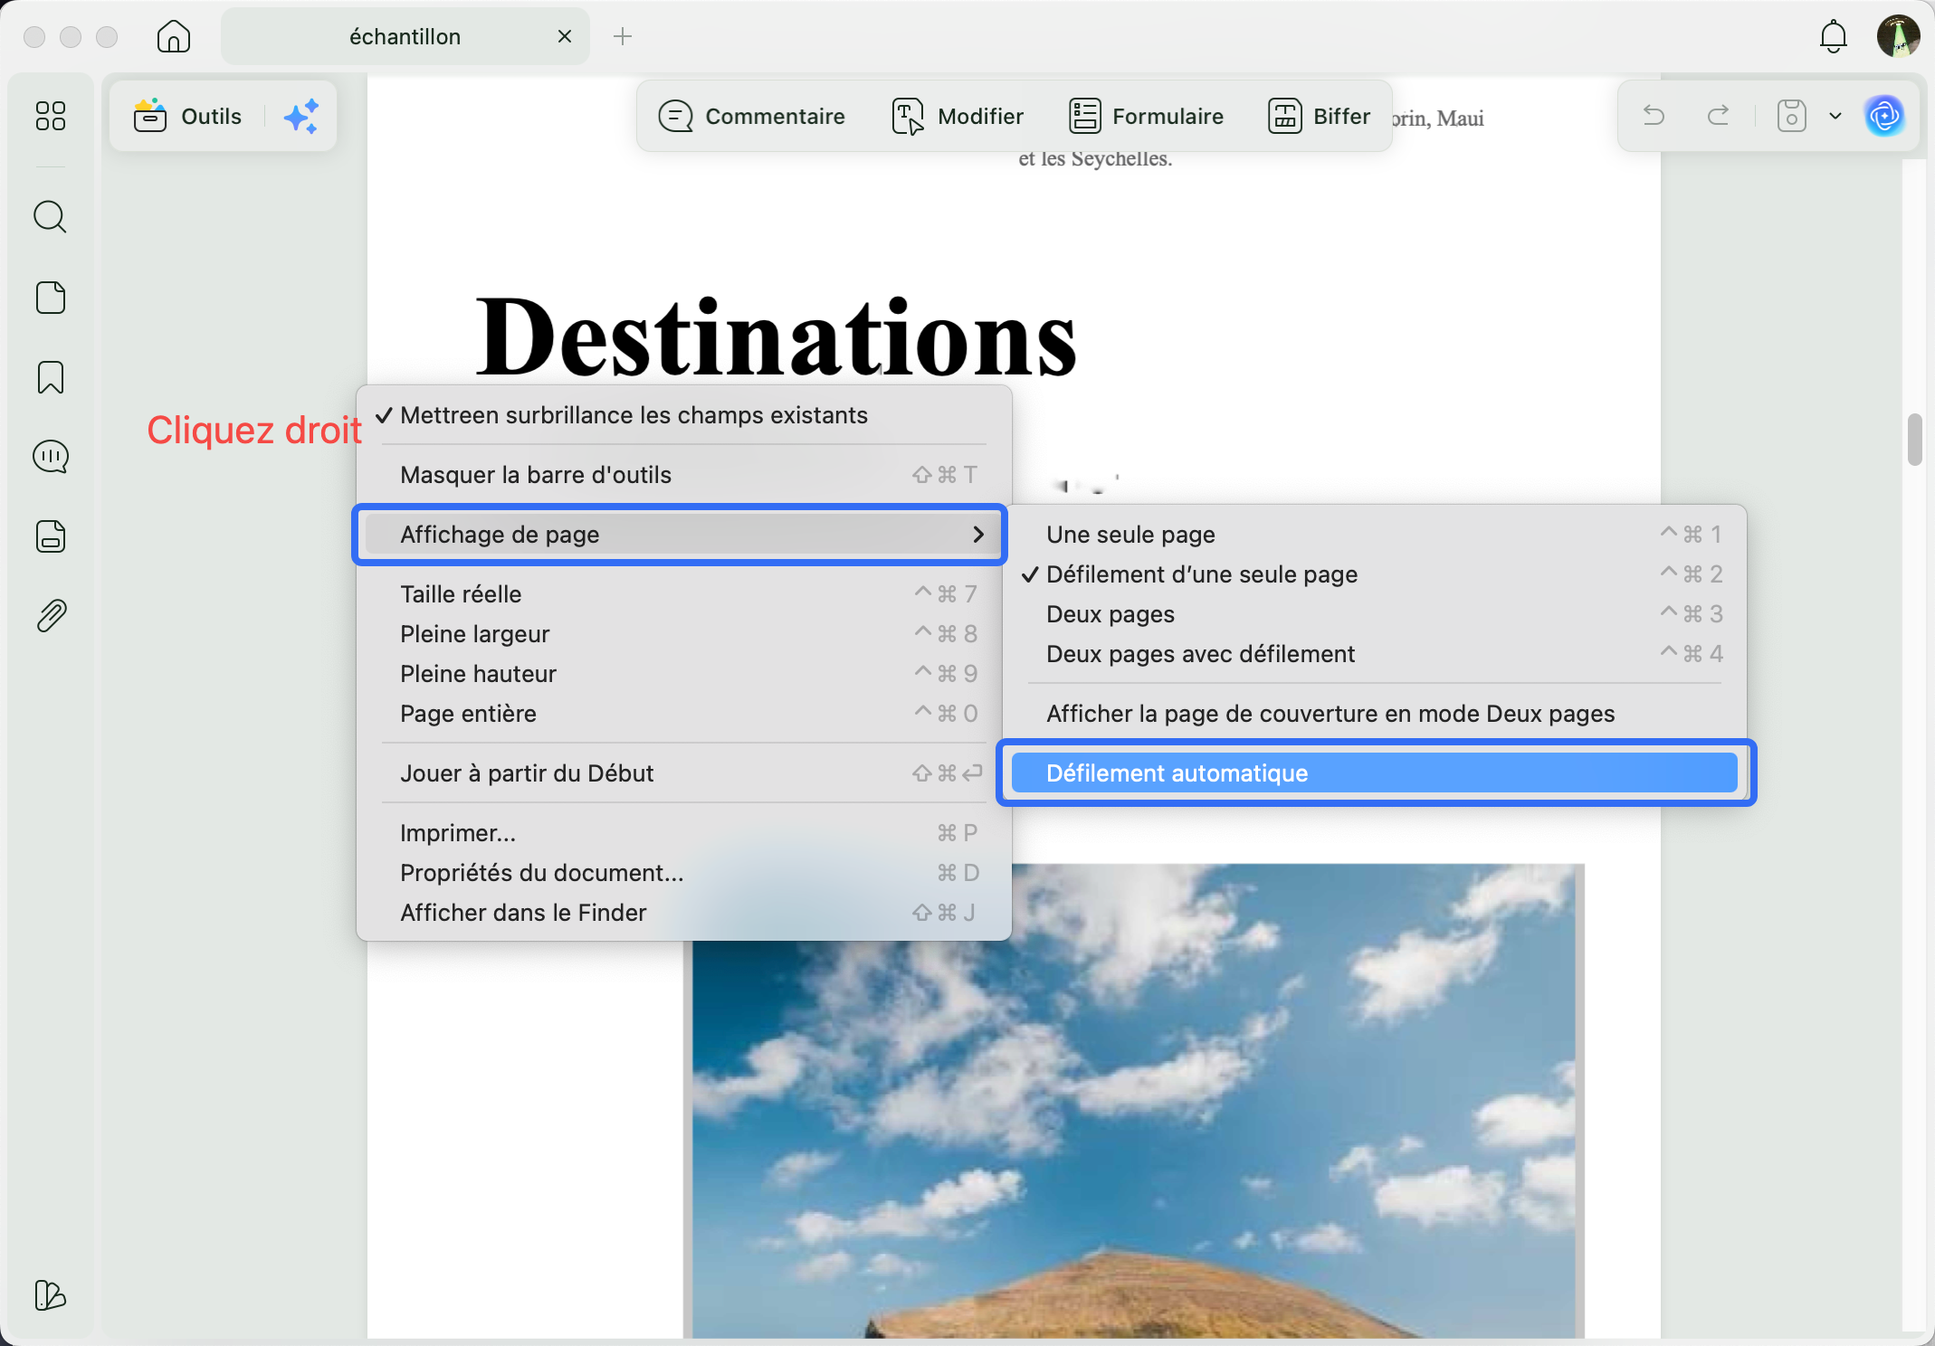Screen dimensions: 1935x1346
Task: Open the thumbnails grid panel icon
Action: pyautogui.click(x=51, y=116)
